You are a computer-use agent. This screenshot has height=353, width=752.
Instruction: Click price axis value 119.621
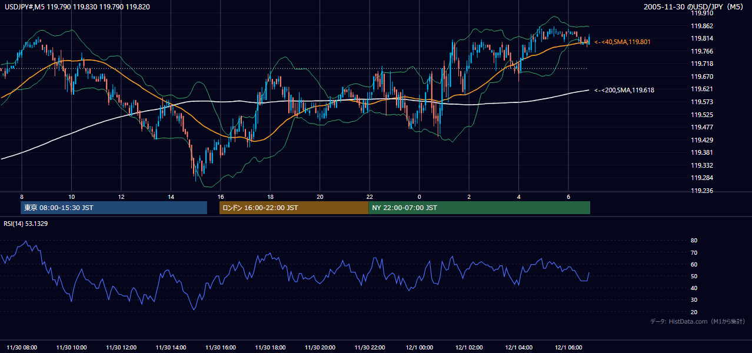coord(701,89)
